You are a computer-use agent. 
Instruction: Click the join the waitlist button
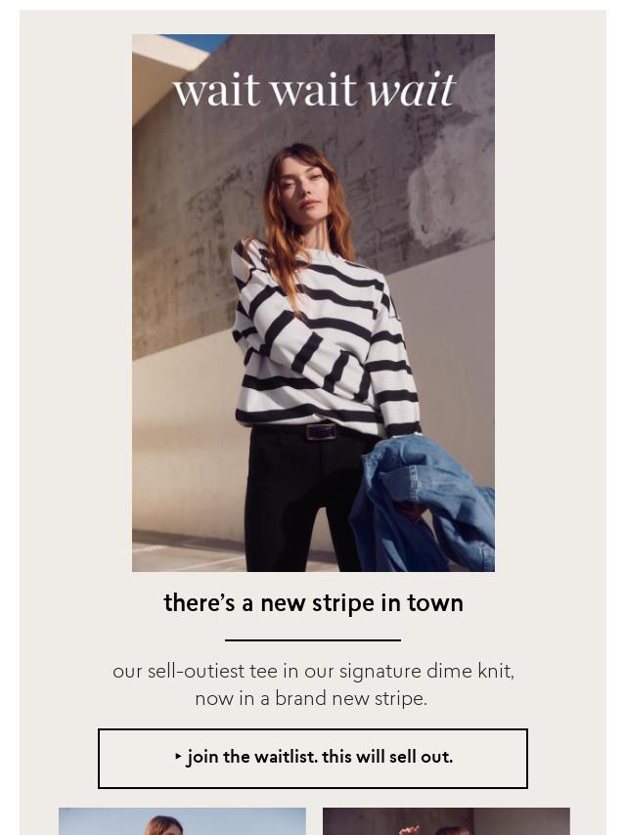313,759
